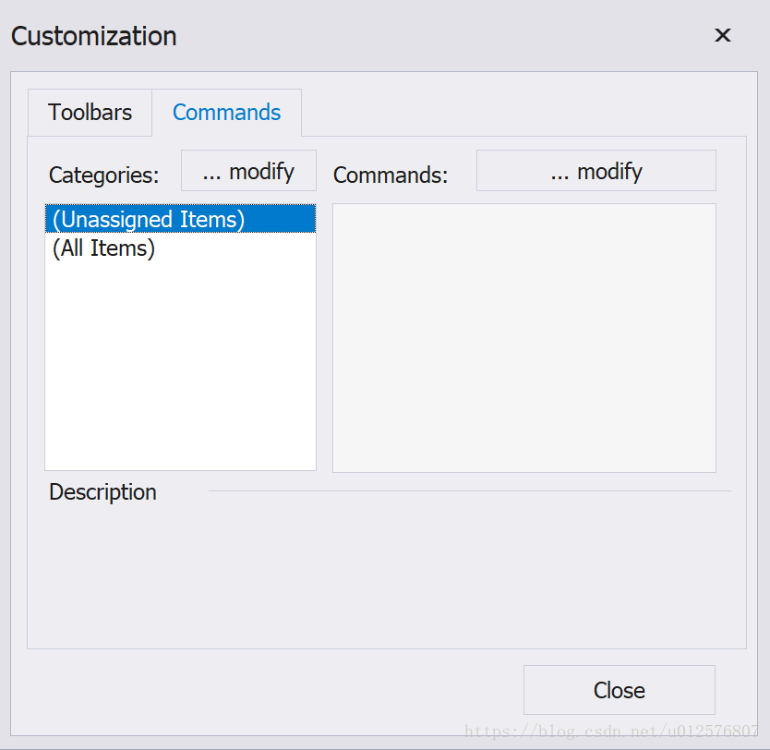770x750 pixels.
Task: Switch to the Toolbars tab
Action: (90, 113)
